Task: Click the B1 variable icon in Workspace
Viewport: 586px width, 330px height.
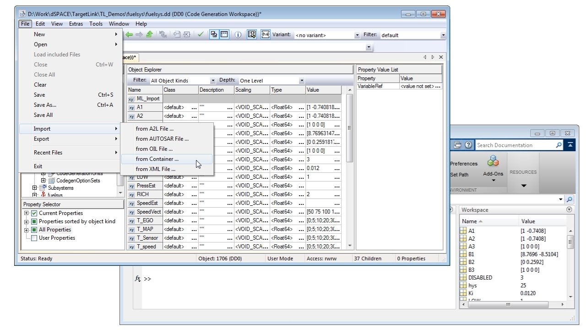Action: pyautogui.click(x=463, y=254)
